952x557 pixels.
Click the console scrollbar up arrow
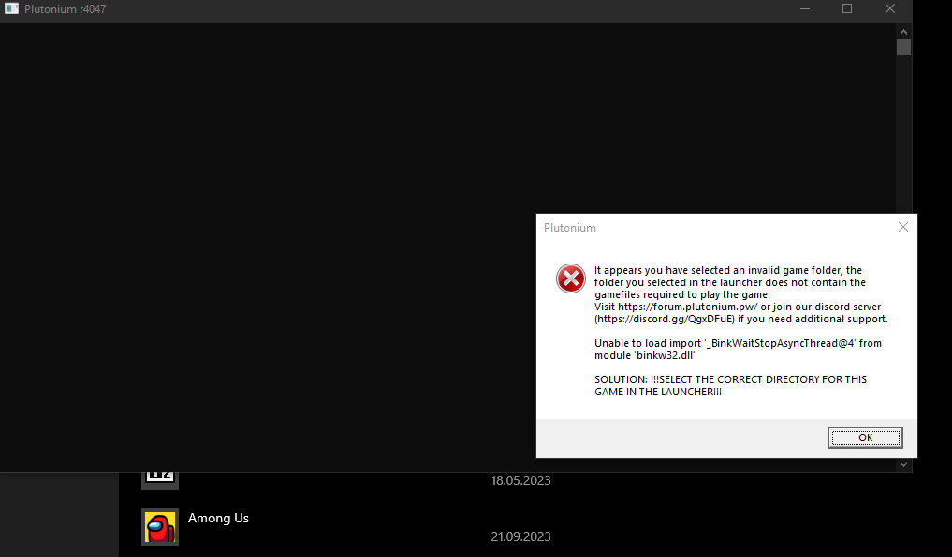[903, 32]
